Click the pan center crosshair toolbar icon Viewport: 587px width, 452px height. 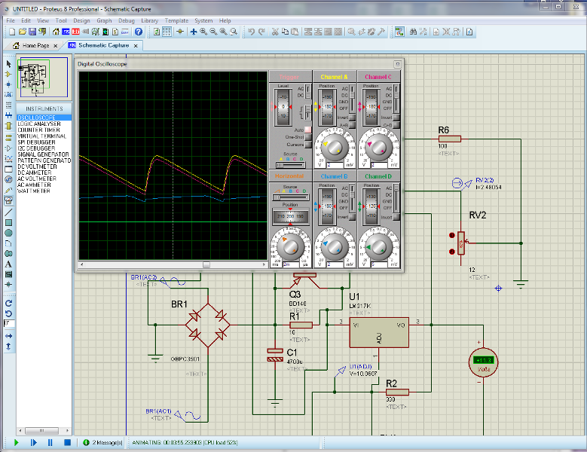click(x=194, y=32)
